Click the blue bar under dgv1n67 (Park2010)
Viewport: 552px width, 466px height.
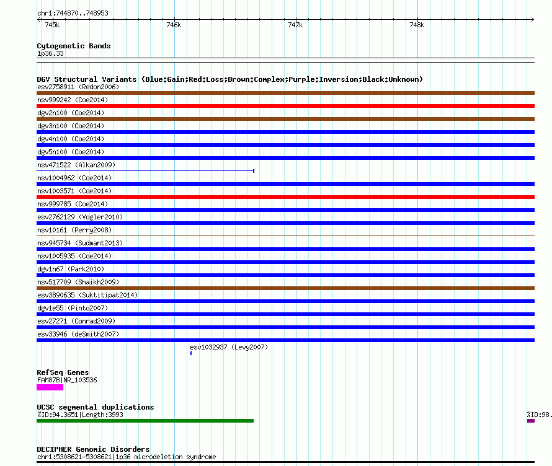tap(285, 275)
